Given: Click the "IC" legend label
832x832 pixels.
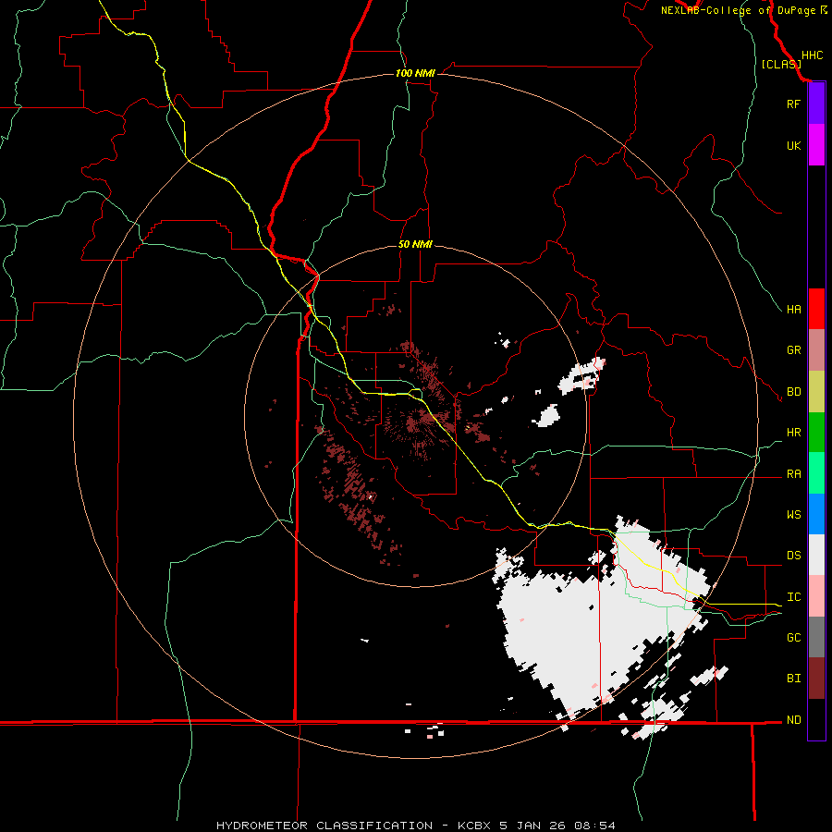Looking at the screenshot, I should coord(793,597).
